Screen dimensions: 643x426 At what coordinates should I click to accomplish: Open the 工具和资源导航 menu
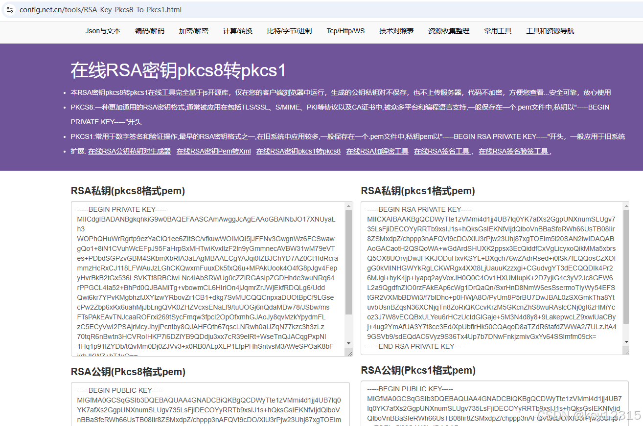550,30
